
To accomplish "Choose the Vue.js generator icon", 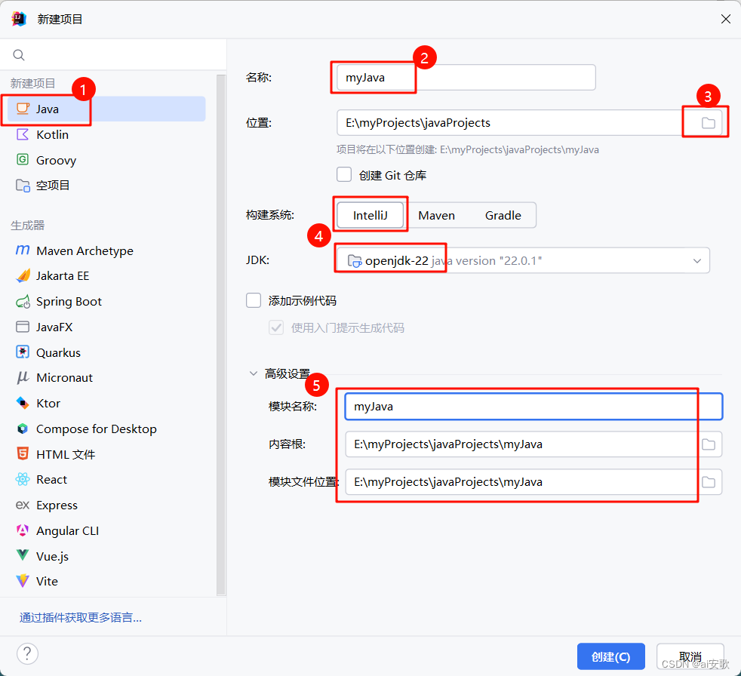I will pos(23,555).
